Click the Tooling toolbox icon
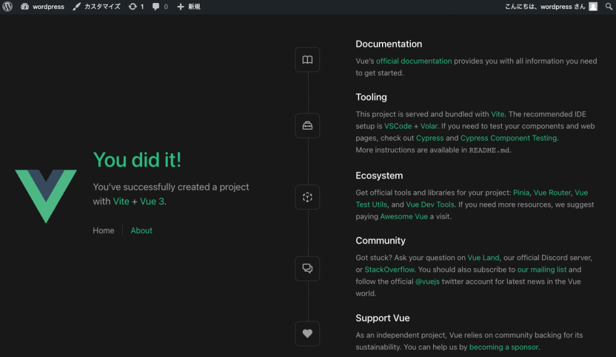 (307, 126)
